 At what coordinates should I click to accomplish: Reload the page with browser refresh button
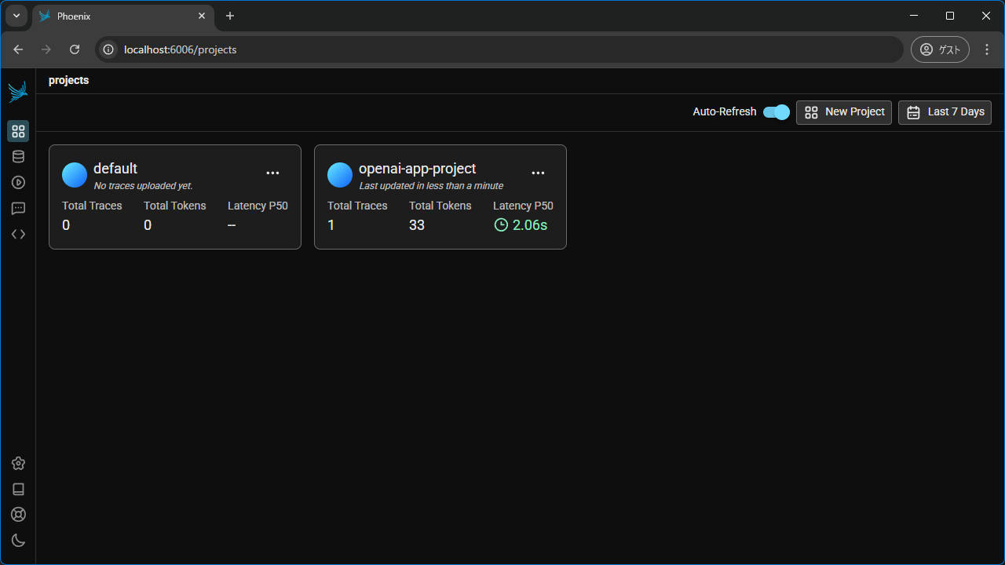point(75,49)
